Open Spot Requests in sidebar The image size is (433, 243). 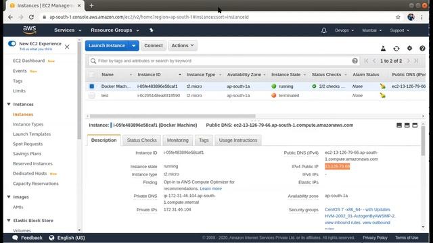click(x=28, y=144)
